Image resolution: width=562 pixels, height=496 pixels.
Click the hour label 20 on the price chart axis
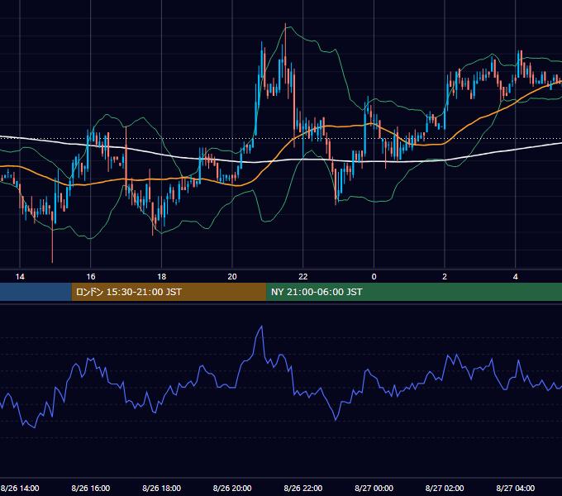(232, 277)
